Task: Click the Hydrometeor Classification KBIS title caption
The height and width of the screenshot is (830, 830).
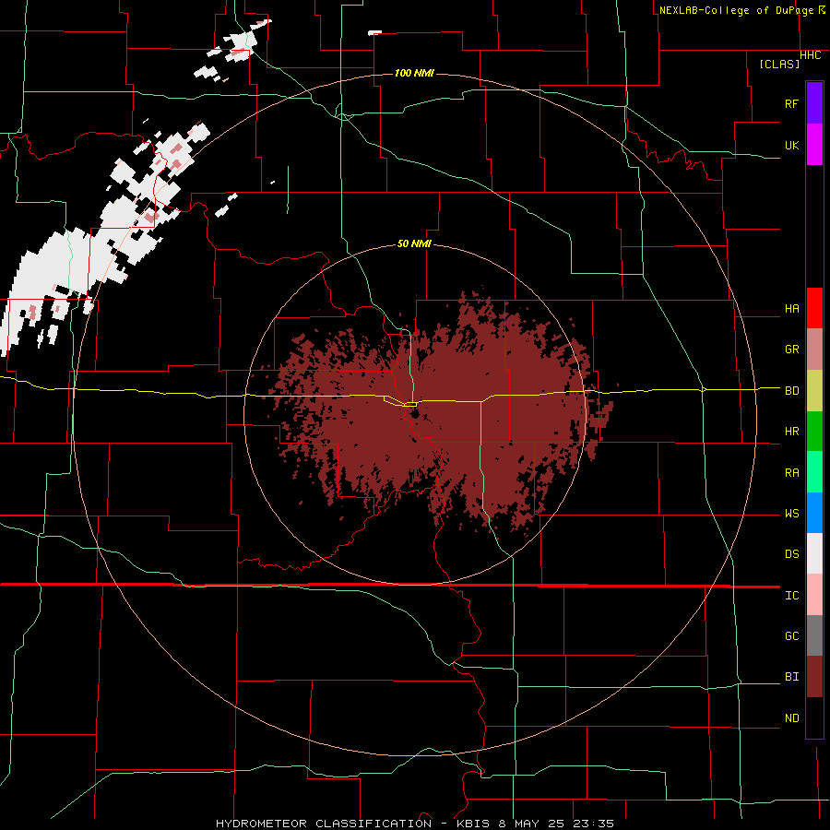Action: coord(414,824)
